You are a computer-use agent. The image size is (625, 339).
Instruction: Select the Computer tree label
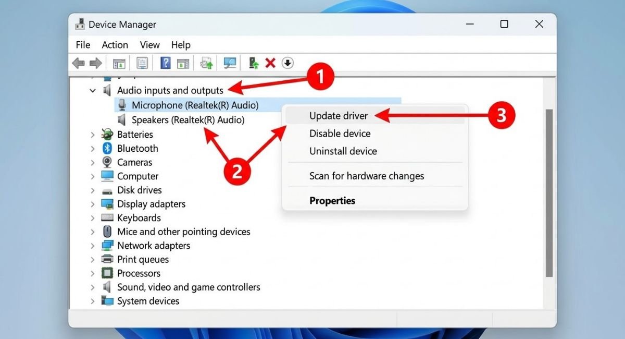click(x=137, y=176)
